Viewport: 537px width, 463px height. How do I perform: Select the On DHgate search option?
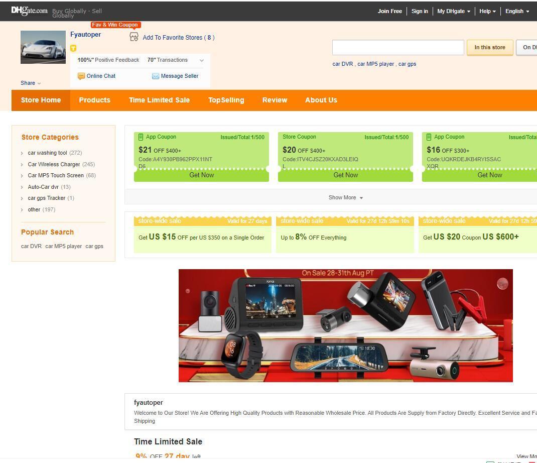pos(528,47)
